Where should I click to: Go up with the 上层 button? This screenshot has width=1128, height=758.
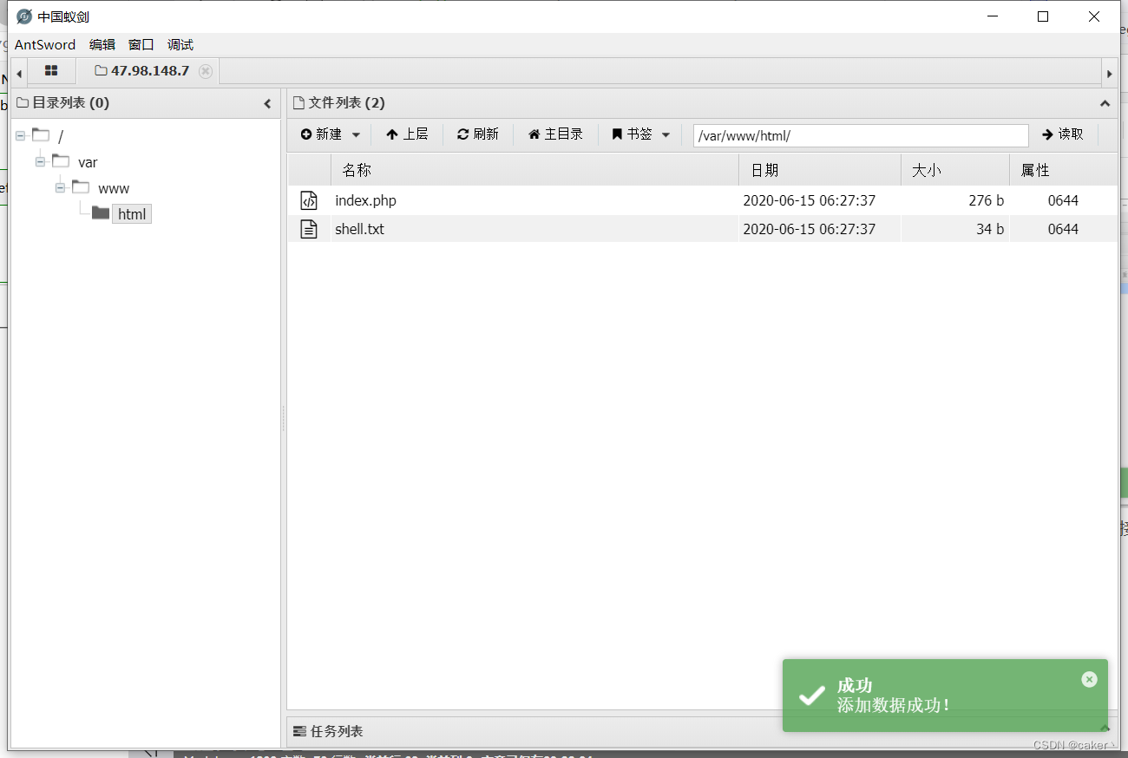[407, 134]
